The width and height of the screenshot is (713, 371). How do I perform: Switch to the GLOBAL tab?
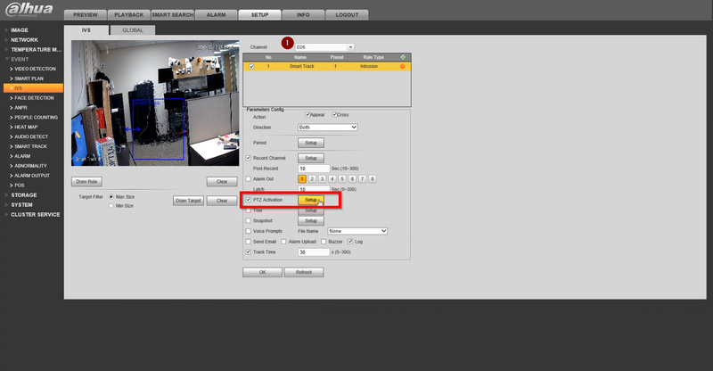click(x=133, y=30)
